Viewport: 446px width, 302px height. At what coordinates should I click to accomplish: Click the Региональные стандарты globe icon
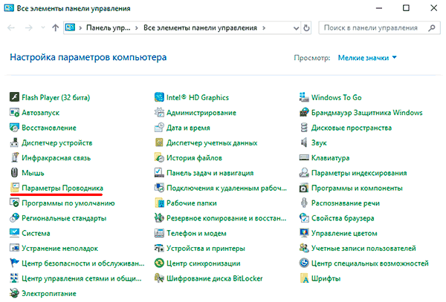tap(14, 217)
